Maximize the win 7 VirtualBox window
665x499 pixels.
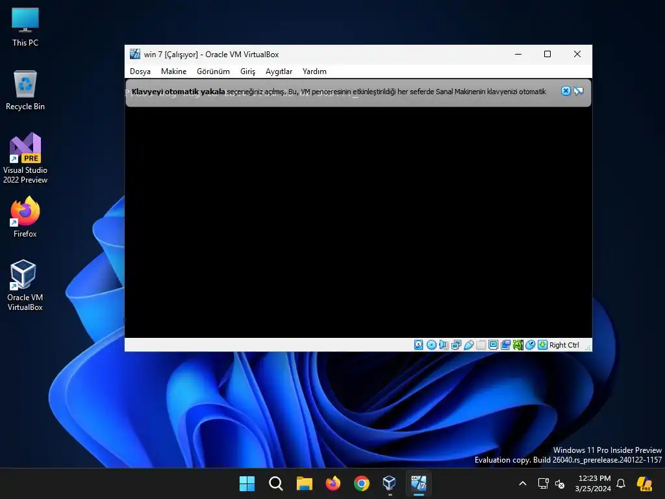(547, 55)
